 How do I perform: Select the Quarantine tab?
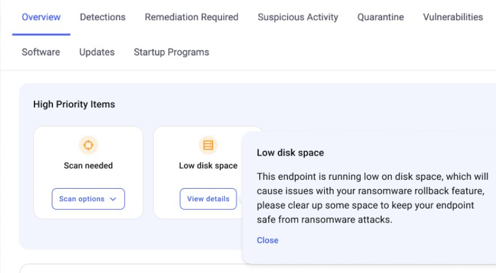(x=380, y=17)
